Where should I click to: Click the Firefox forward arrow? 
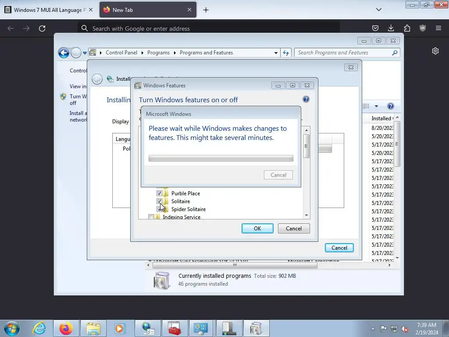(26, 29)
